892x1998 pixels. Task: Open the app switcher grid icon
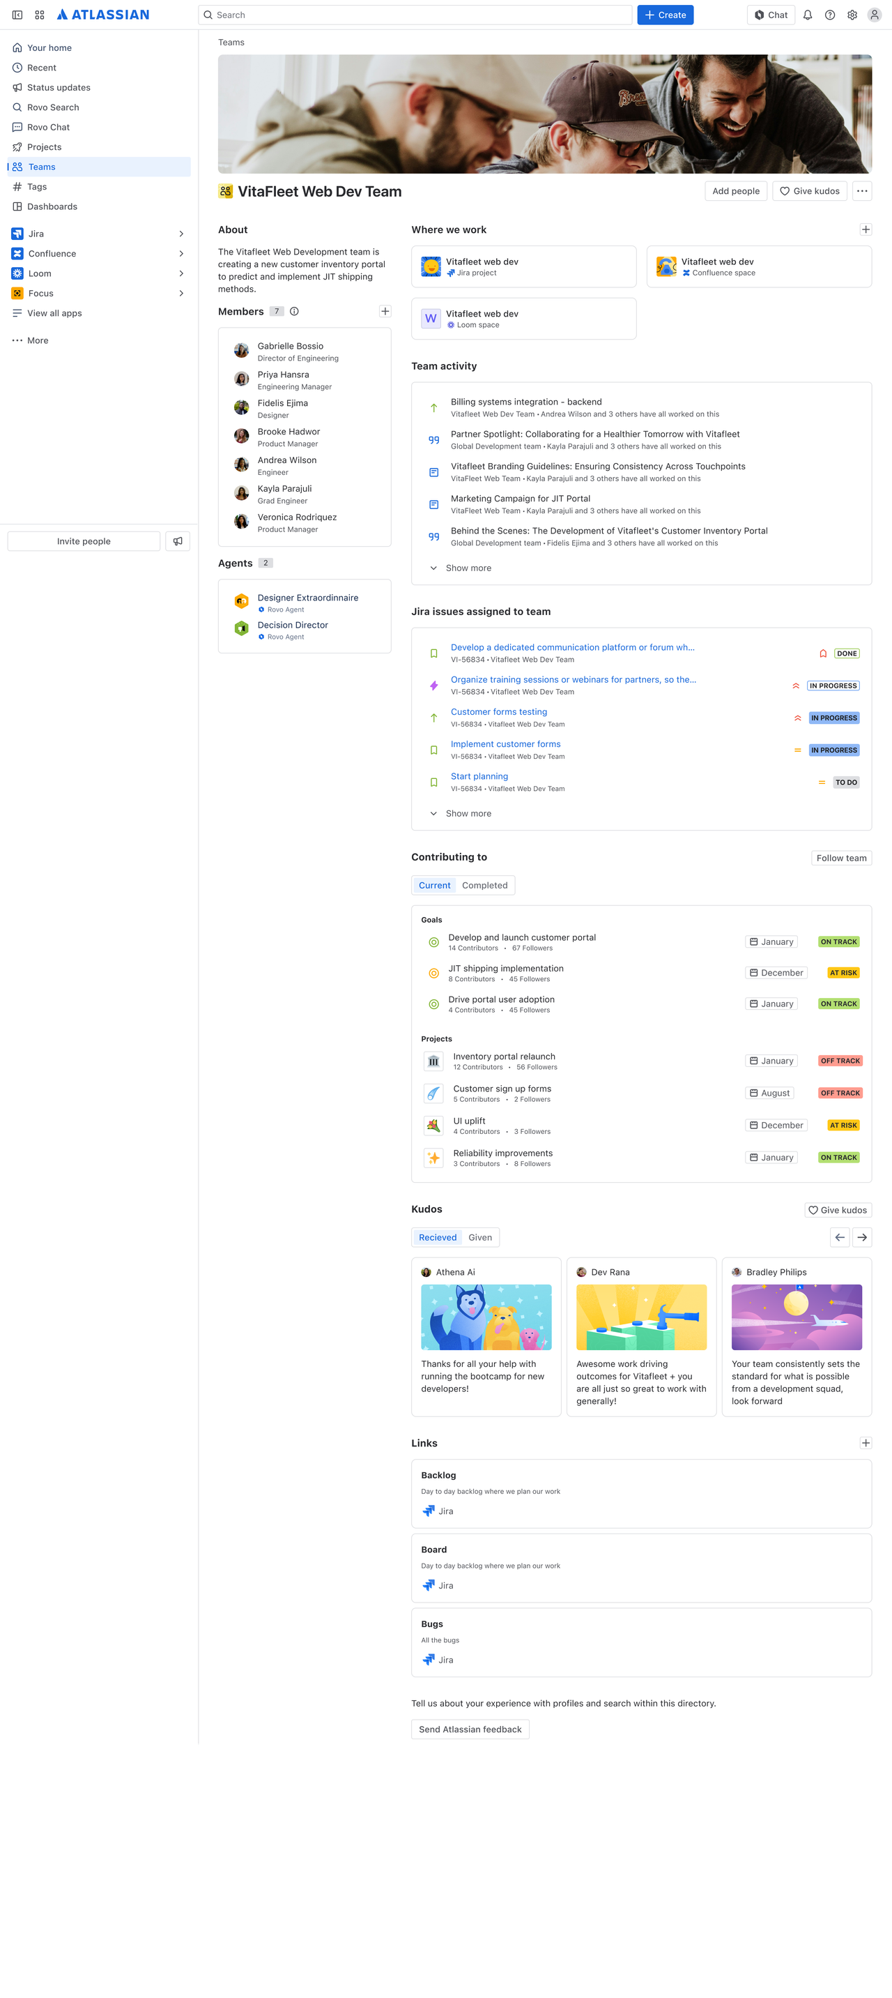[40, 15]
